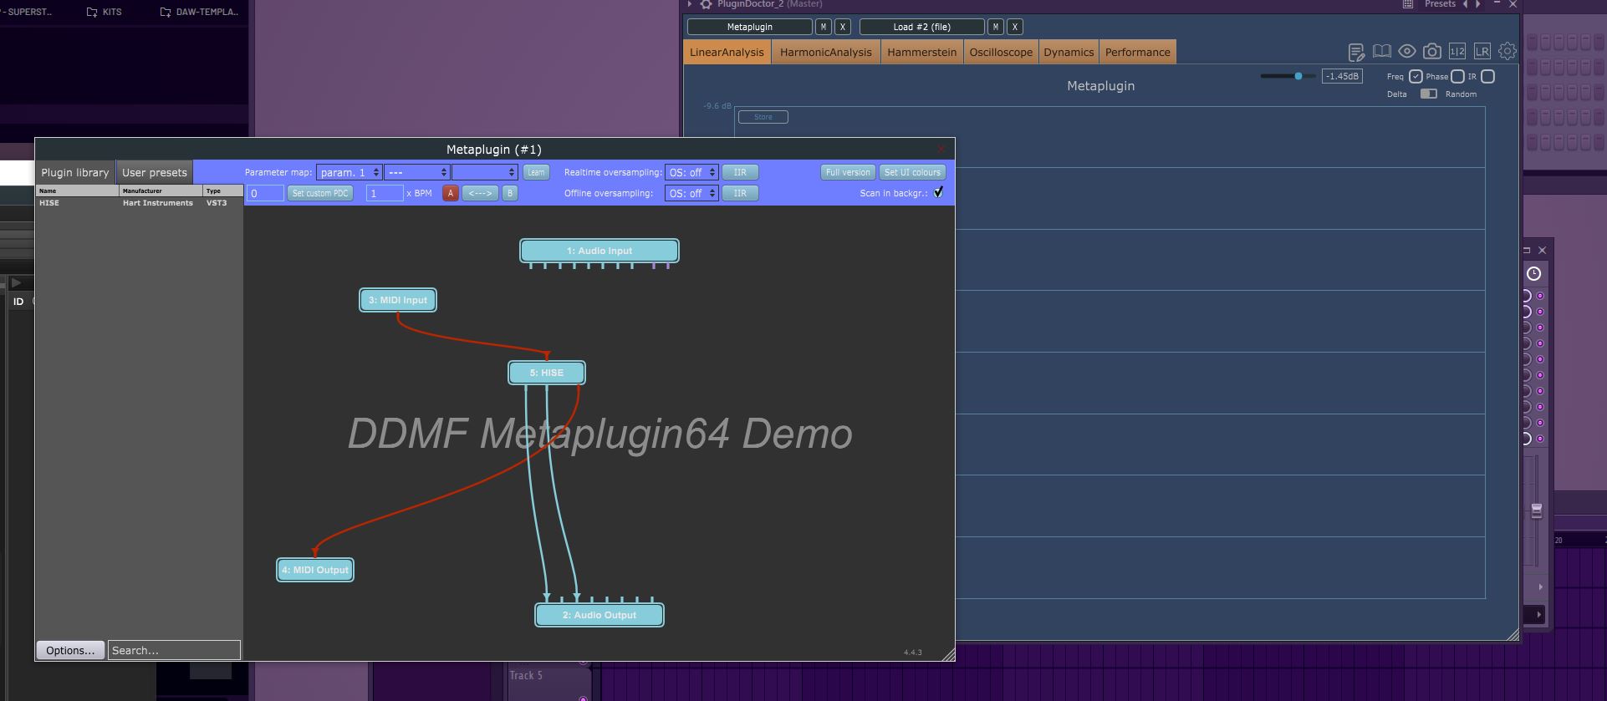1607x701 pixels.
Task: Open the Metaplugin slot selector in PluginDoctor
Action: pos(749,27)
